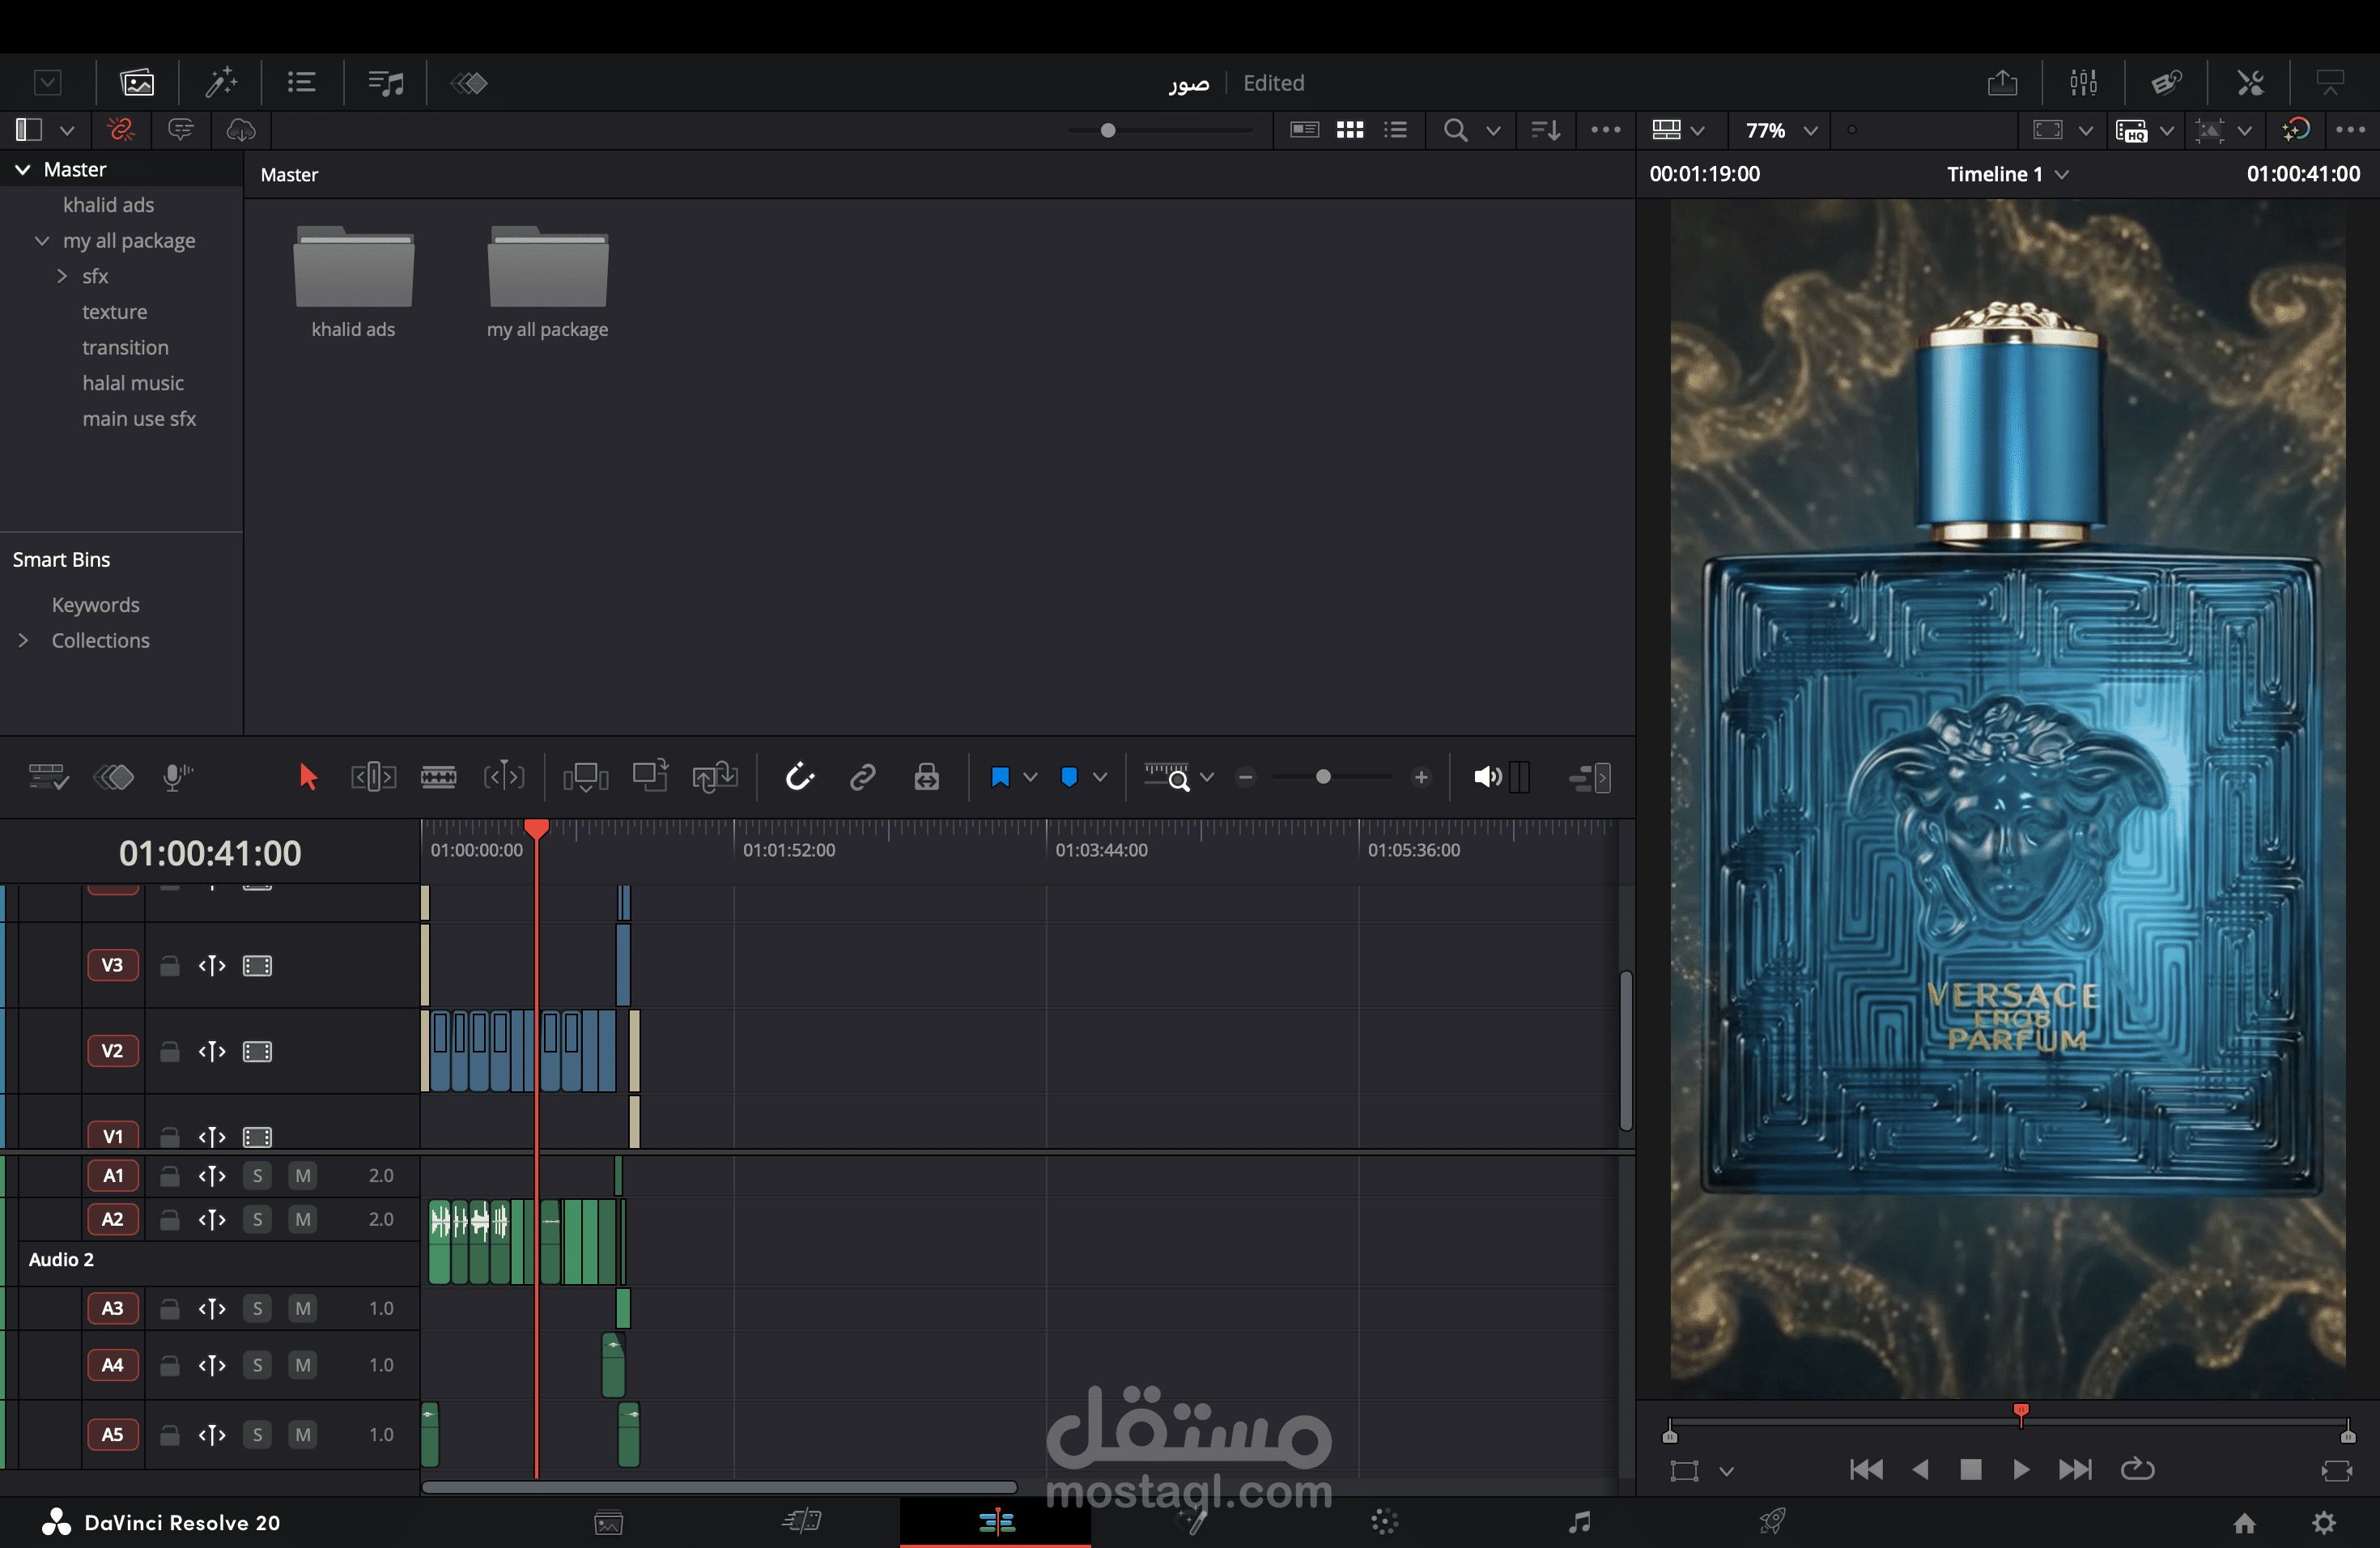Play the timeline forward
Screen dimensions: 2380x1548
pos(2021,1469)
